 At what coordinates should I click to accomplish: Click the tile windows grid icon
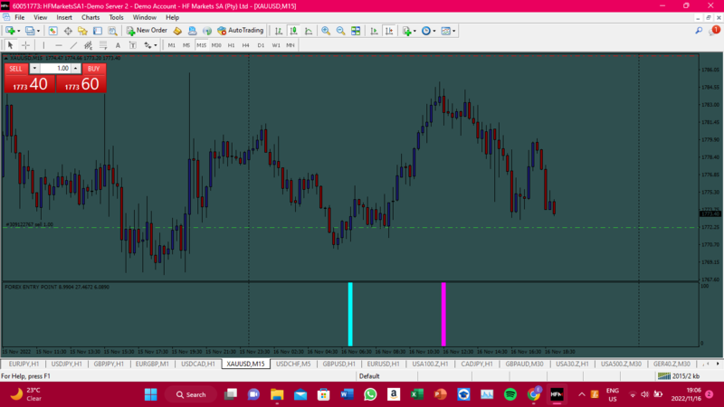356,31
